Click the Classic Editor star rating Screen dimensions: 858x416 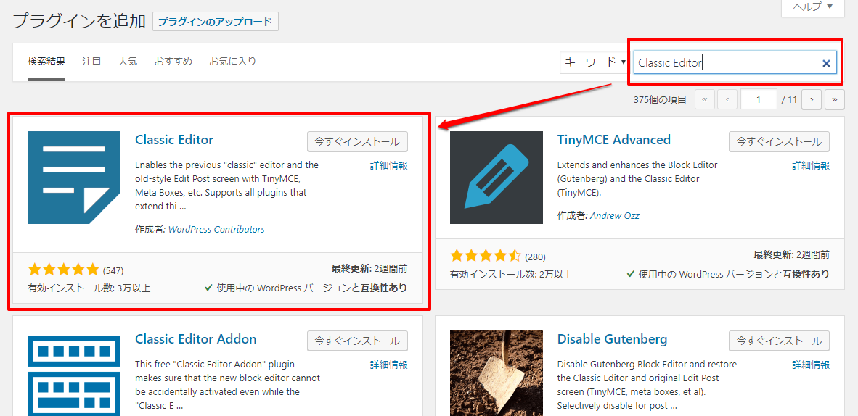coord(63,270)
